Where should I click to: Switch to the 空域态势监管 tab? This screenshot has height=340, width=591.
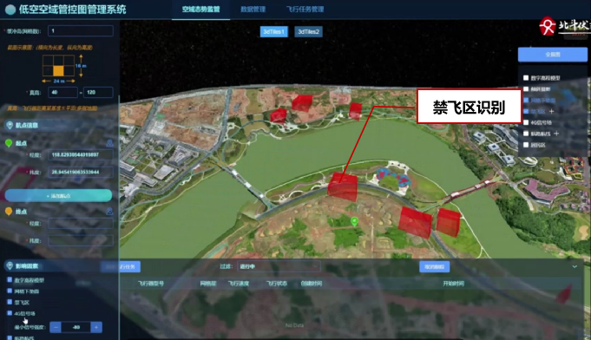point(200,10)
